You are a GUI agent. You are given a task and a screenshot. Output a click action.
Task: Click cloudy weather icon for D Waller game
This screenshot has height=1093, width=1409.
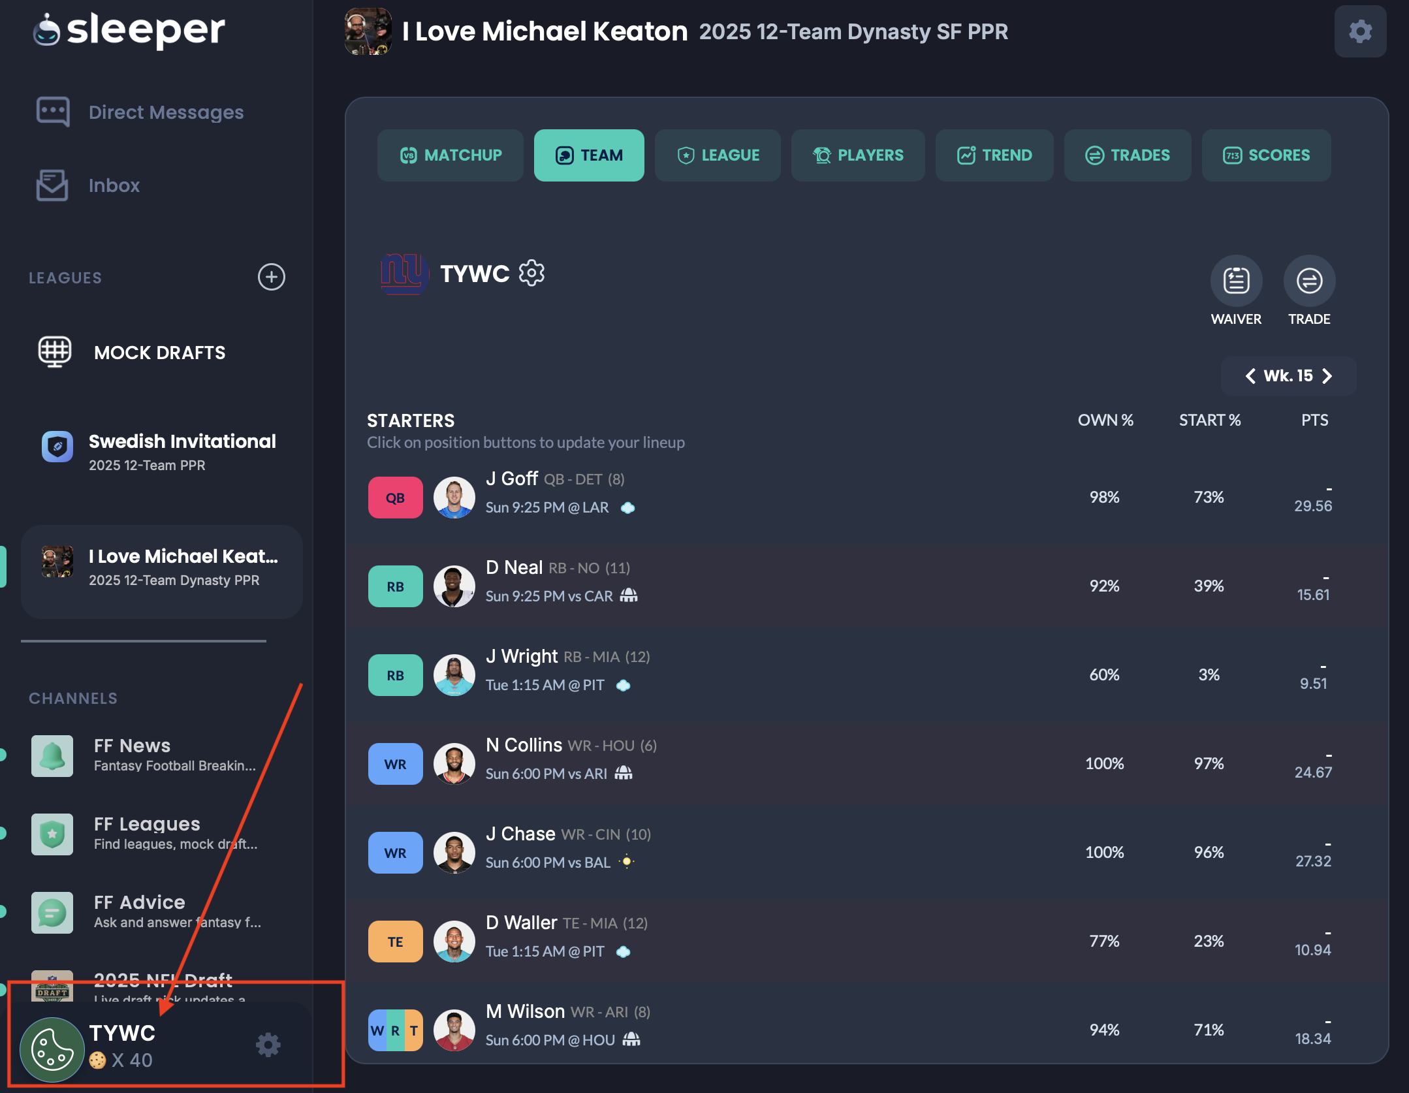(x=623, y=951)
